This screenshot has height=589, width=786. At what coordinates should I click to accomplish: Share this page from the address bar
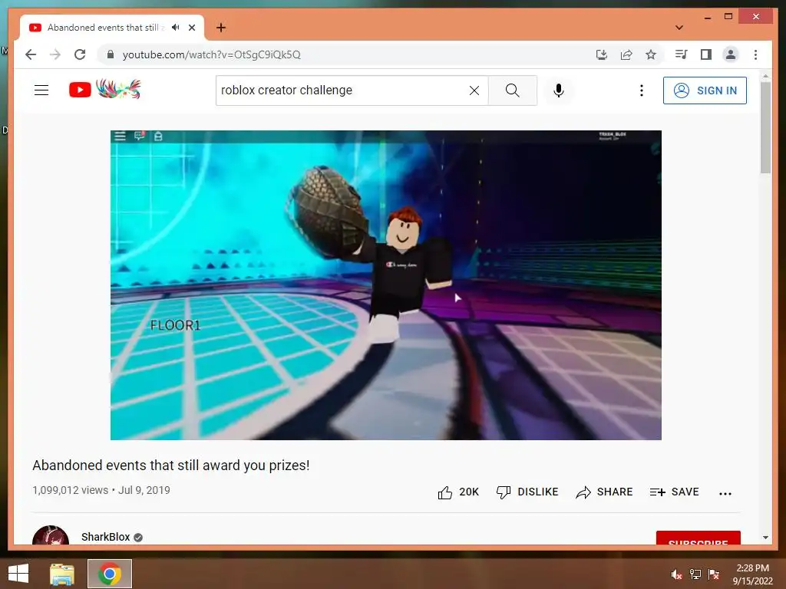[626, 54]
